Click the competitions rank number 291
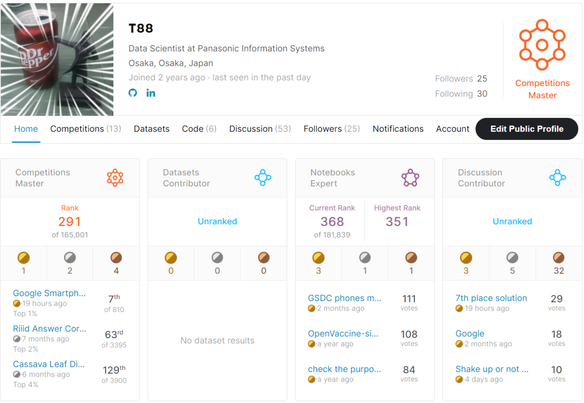584x403 pixels. (70, 221)
